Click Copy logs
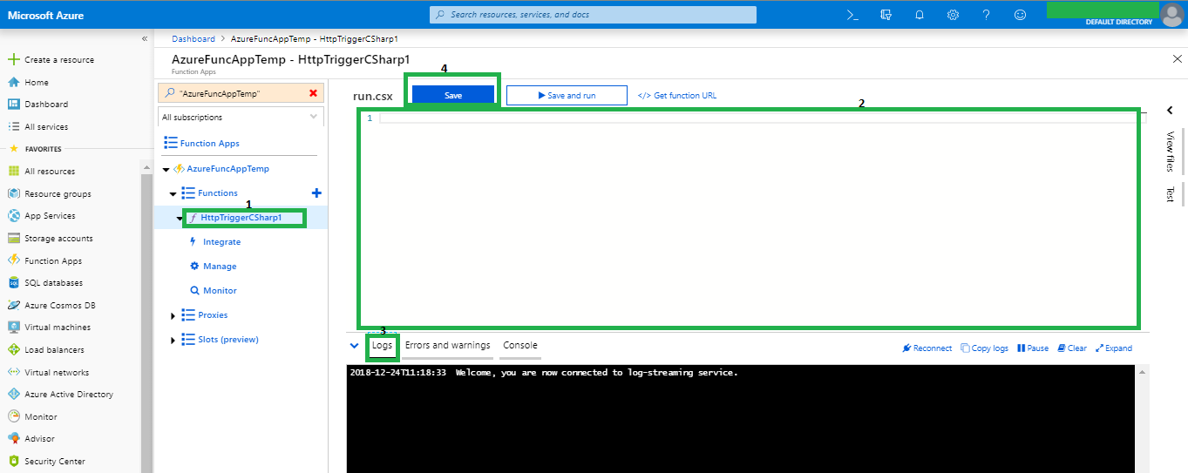The height and width of the screenshot is (473, 1188). point(985,348)
